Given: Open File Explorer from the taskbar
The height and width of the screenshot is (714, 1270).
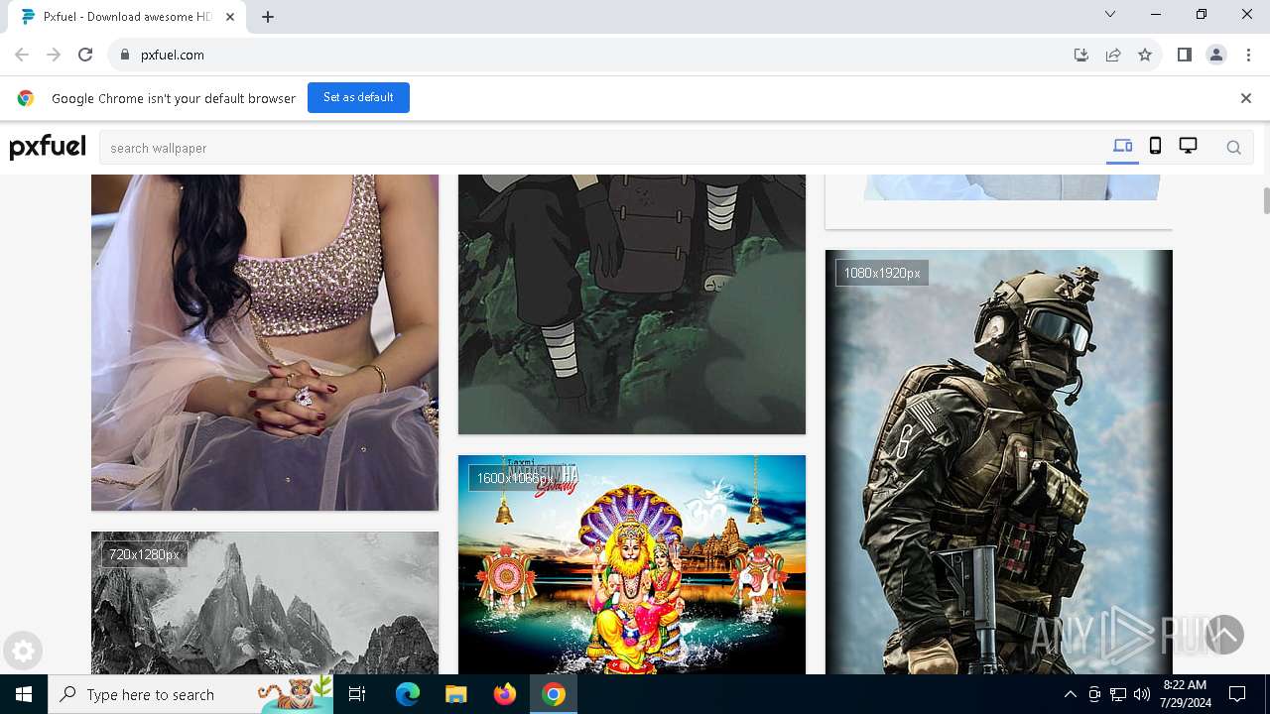Looking at the screenshot, I should tap(455, 694).
